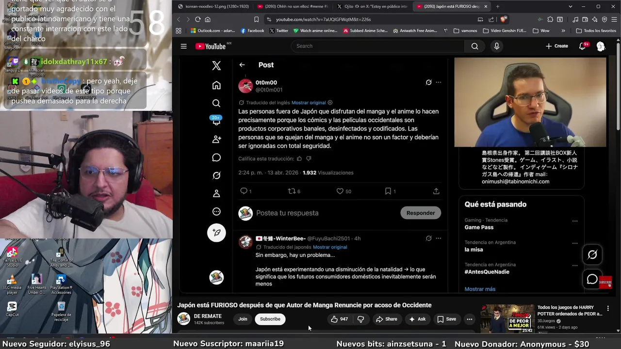Open three-dot menu on WinterBee's reply
This screenshot has width=621, height=349.
click(438, 238)
